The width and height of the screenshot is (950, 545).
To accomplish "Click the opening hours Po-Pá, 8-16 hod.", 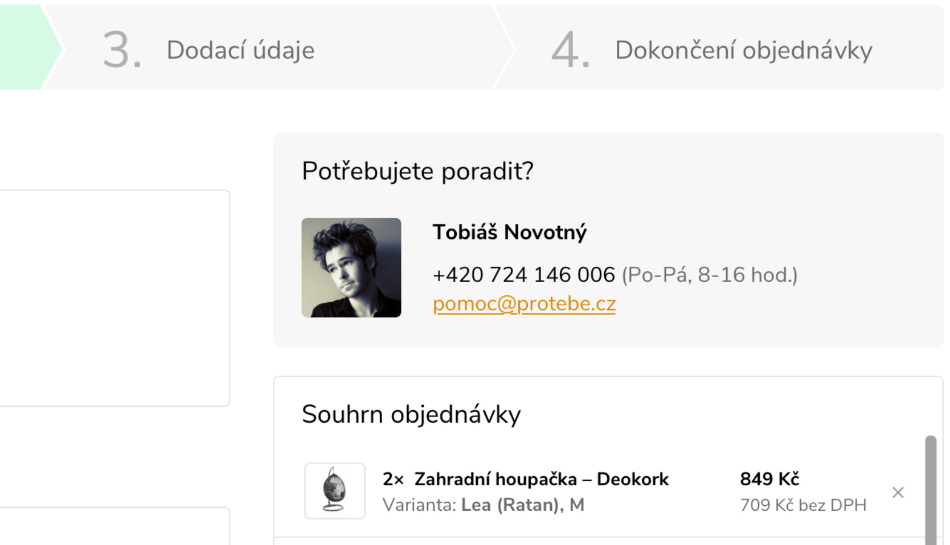I will (710, 275).
